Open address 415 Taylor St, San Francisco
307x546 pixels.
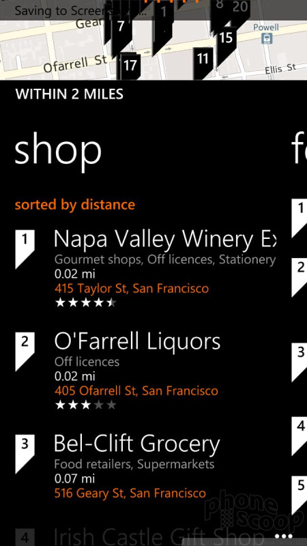point(132,288)
